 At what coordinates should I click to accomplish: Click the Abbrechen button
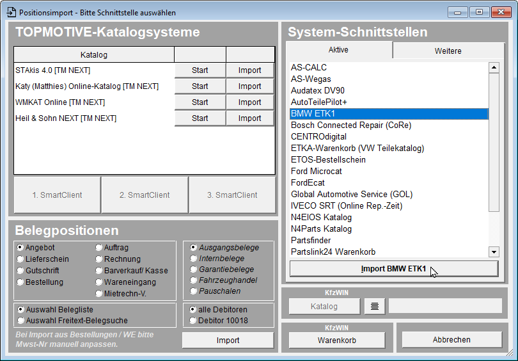[451, 339]
